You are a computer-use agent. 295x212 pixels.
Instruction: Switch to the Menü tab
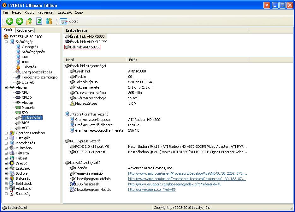8,30
